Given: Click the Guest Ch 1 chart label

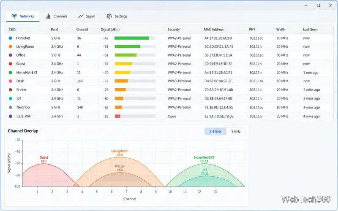Looking at the screenshot, I should (44, 160).
